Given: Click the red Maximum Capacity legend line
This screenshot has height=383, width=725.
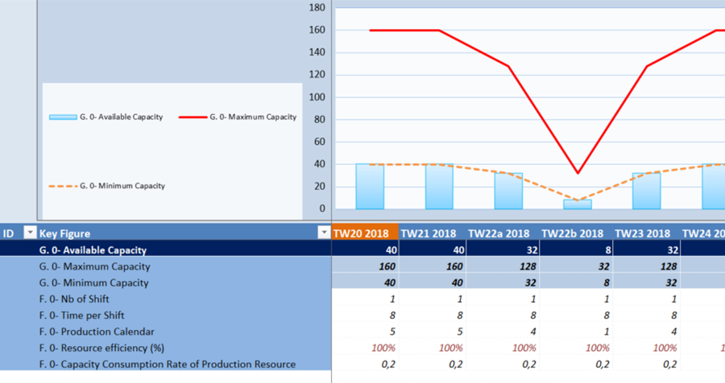Looking at the screenshot, I should (x=192, y=117).
